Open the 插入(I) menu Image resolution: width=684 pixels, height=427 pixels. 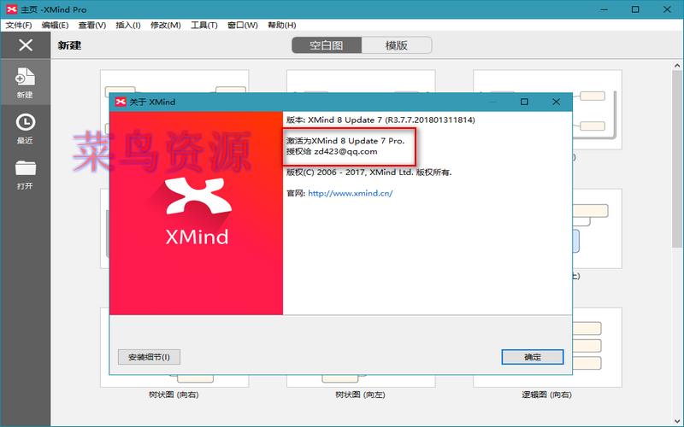click(x=127, y=25)
